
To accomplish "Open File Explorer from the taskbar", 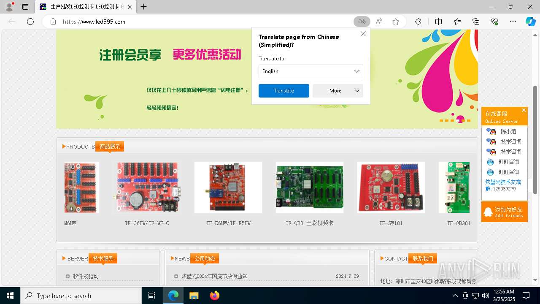I will [194, 296].
